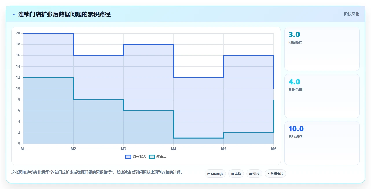The width and height of the screenshot is (371, 189).
Task: Click the M1 x-axis label
Action: click(x=23, y=149)
